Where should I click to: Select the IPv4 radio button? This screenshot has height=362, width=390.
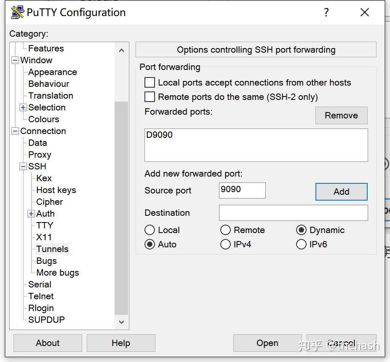point(225,244)
